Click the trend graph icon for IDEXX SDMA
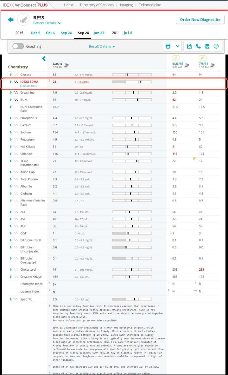The image size is (228, 375). pyautogui.click(x=16, y=82)
